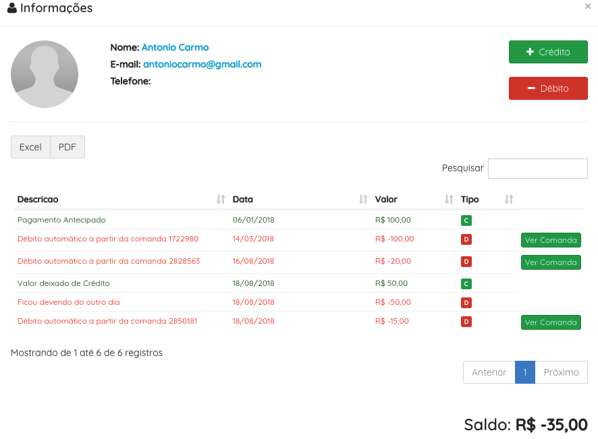Screen dimensions: 598x439
Task: Select page 1 in pagination
Action: (x=525, y=372)
